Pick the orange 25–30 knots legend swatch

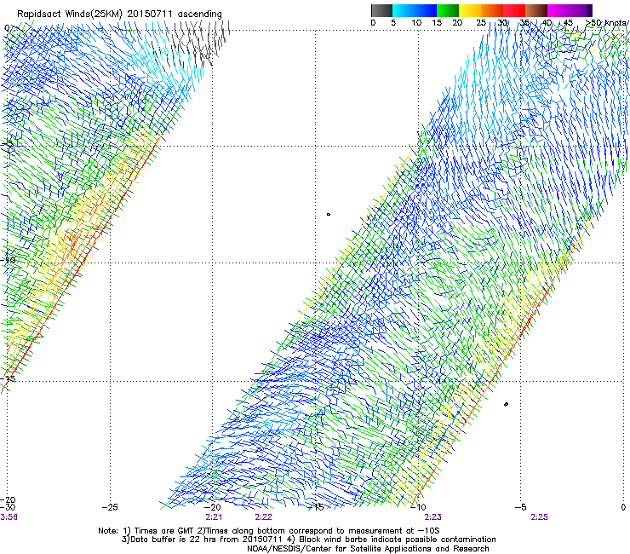(492, 10)
